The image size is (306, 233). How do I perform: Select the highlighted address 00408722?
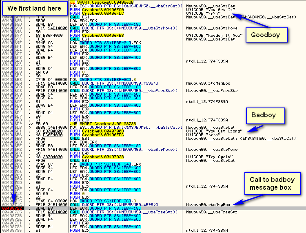(12, 208)
